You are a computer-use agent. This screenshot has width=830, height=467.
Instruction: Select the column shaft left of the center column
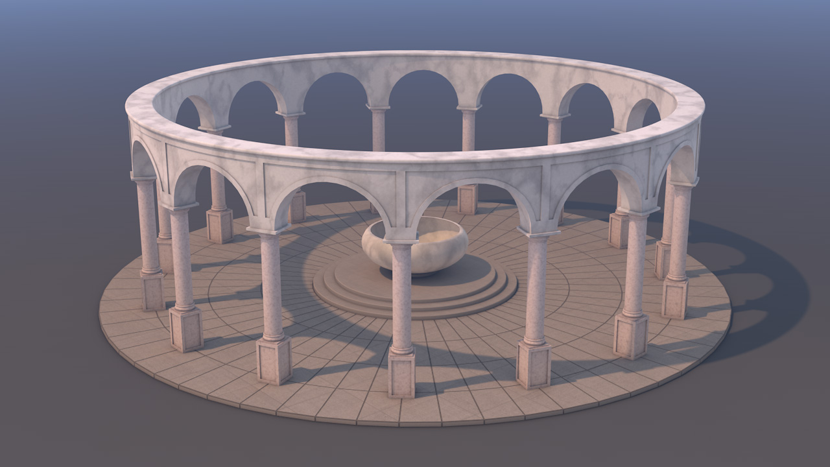tap(271, 285)
